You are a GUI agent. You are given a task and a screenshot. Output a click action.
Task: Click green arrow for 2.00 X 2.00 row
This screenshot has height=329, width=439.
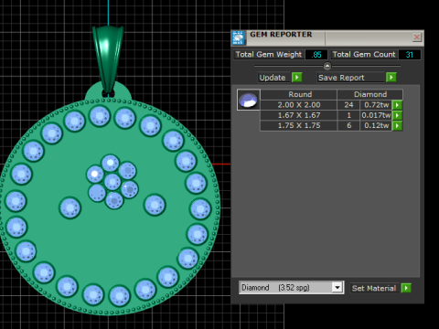(397, 105)
